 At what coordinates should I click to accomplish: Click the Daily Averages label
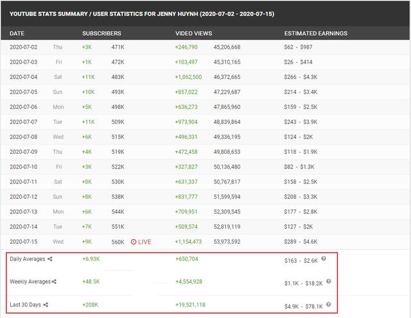click(28, 259)
